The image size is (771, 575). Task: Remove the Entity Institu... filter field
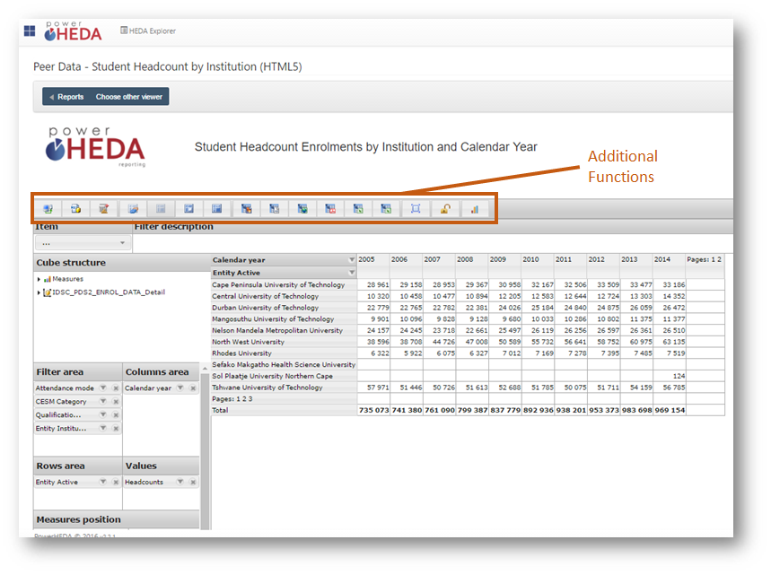point(116,429)
